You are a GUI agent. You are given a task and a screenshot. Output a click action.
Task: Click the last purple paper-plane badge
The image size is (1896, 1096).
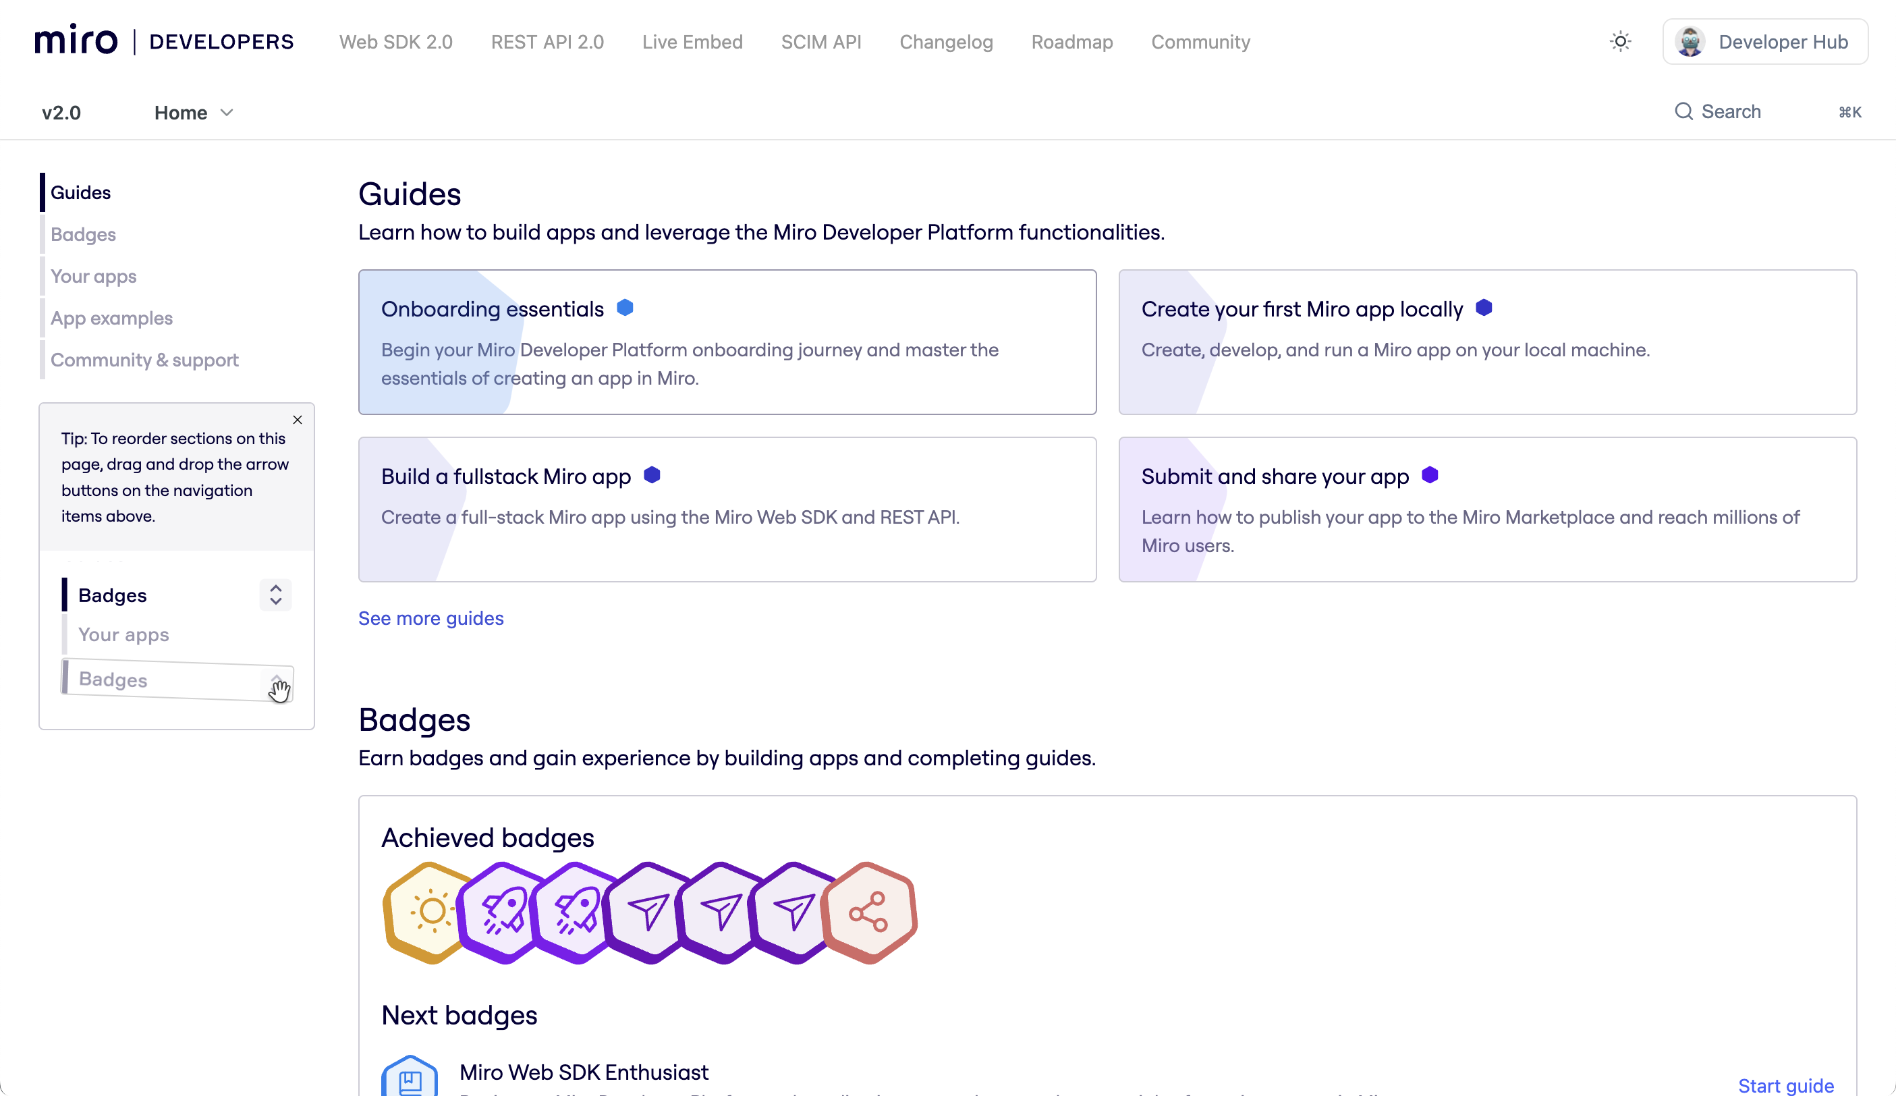(792, 912)
